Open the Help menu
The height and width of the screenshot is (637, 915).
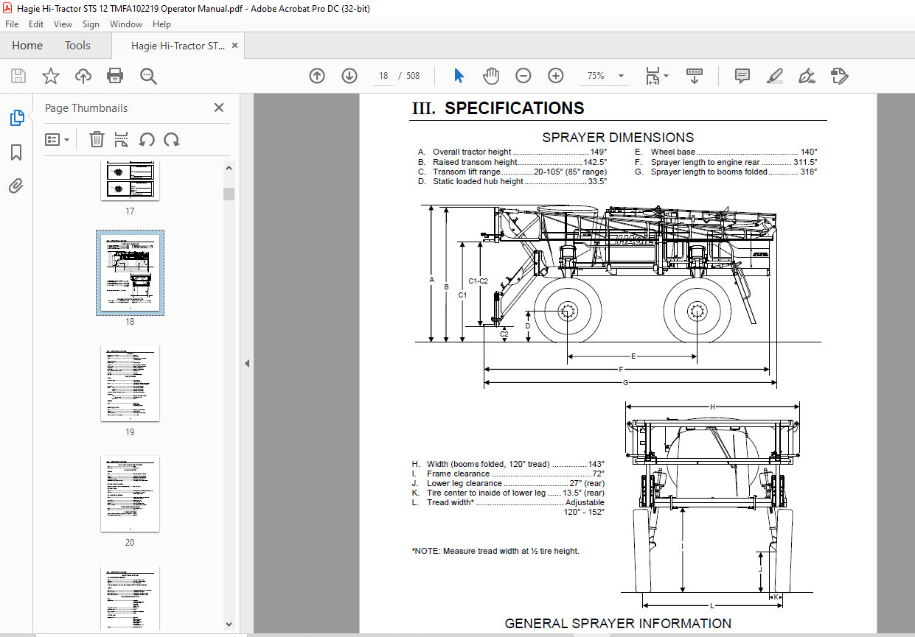(161, 24)
